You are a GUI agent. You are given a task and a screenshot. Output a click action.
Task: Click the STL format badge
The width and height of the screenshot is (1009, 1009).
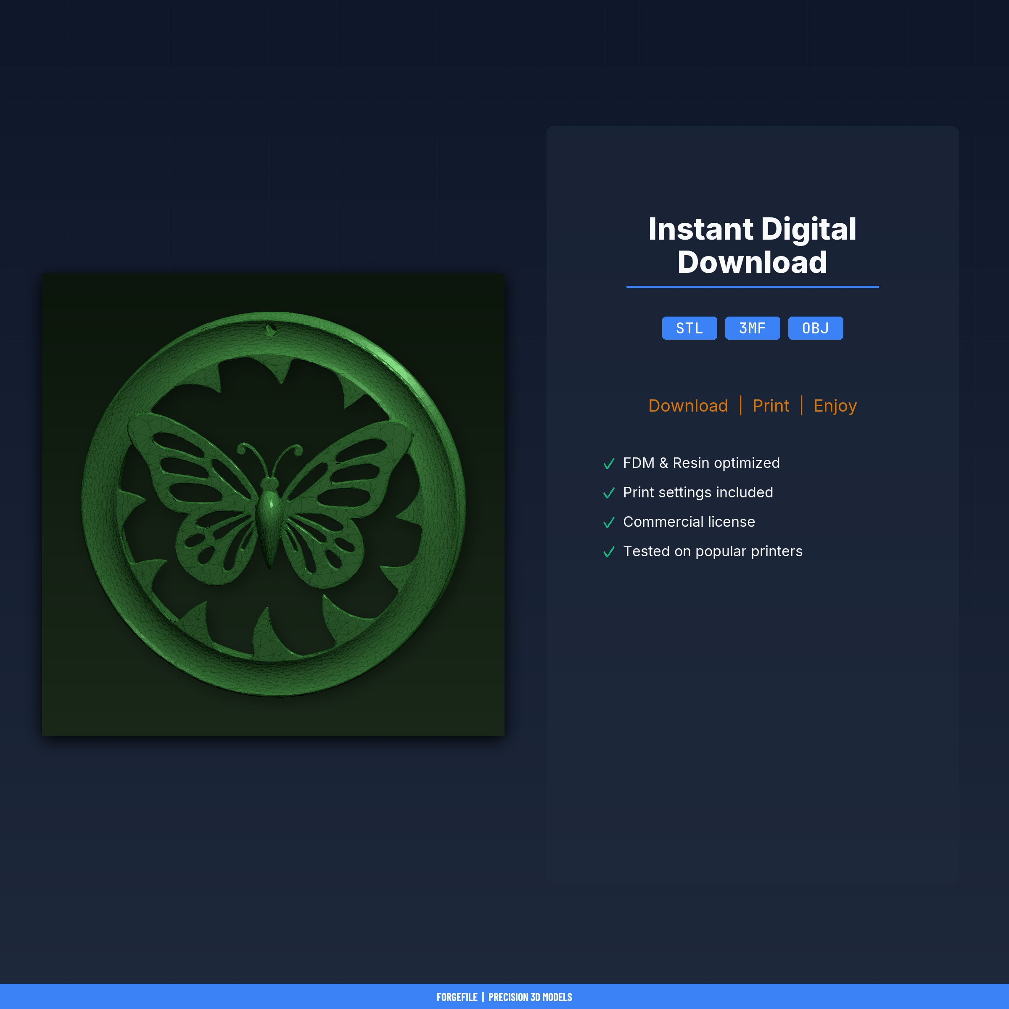click(689, 328)
